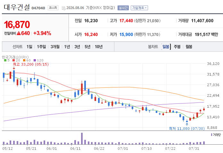Click the 한국거래소(KRX) chart label
This screenshot has width=223, height=153.
pos(15,57)
